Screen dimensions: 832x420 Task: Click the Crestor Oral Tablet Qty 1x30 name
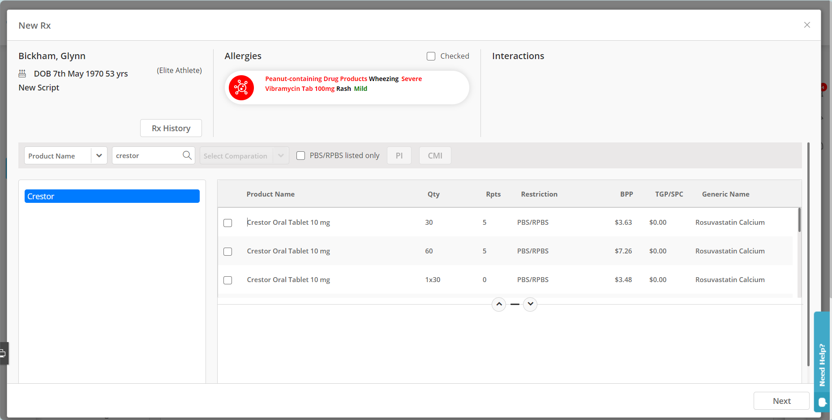(288, 279)
